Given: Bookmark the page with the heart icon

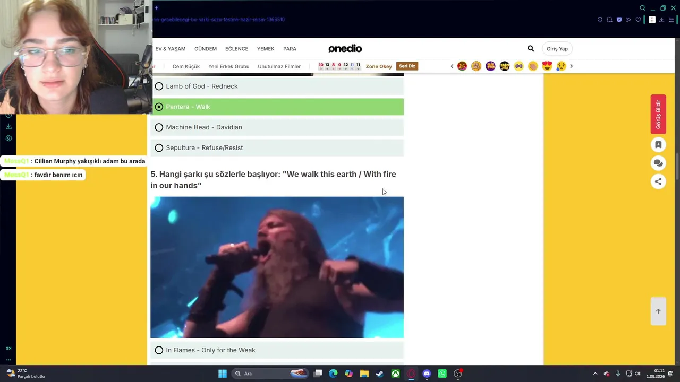Looking at the screenshot, I should pyautogui.click(x=638, y=20).
